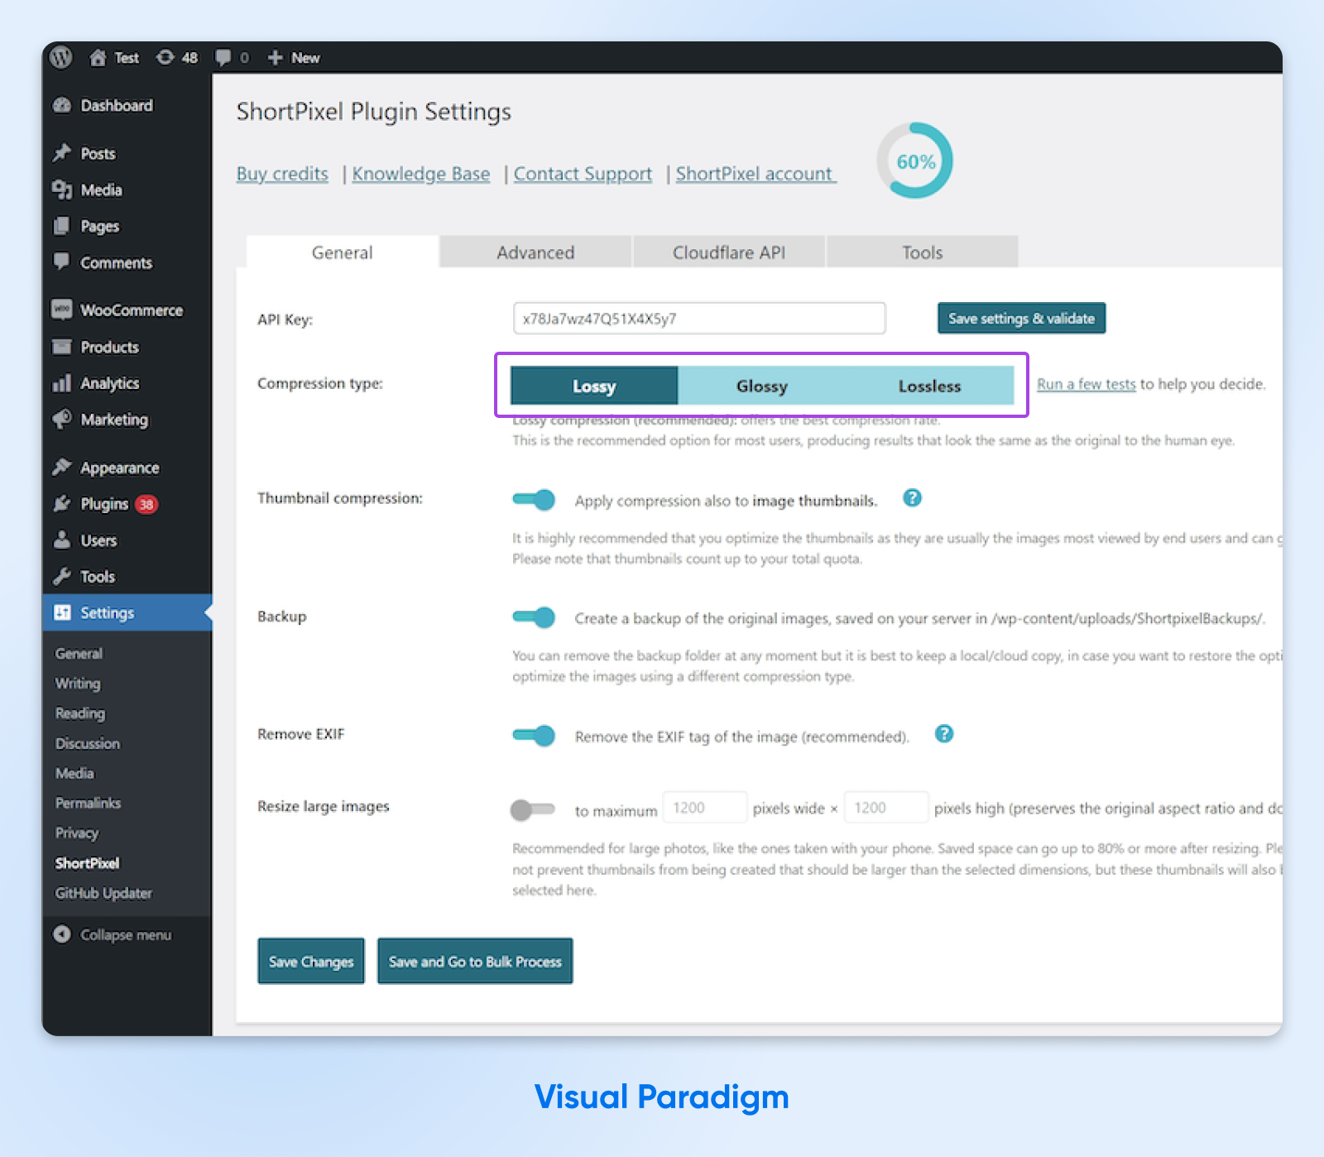Open the updates icon showing 48
Screen dimensions: 1324x1157
tap(165, 57)
